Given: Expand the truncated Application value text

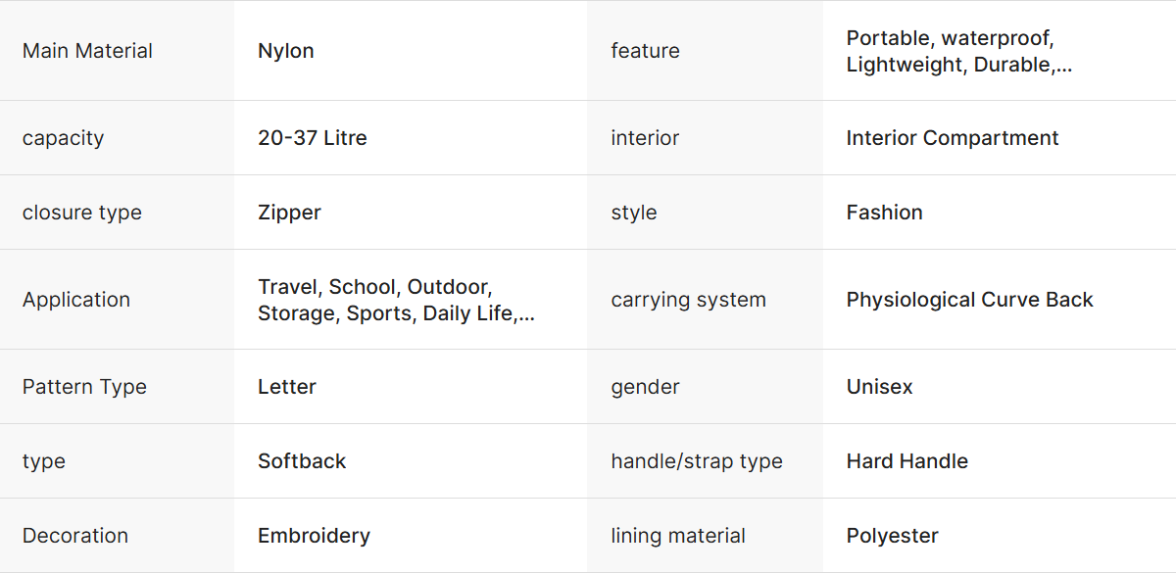Looking at the screenshot, I should point(527,314).
